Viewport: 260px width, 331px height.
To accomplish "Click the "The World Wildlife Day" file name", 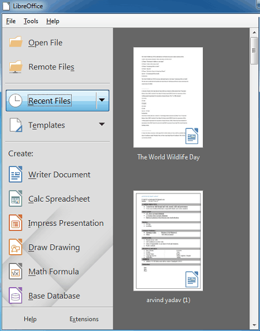I will [168, 157].
